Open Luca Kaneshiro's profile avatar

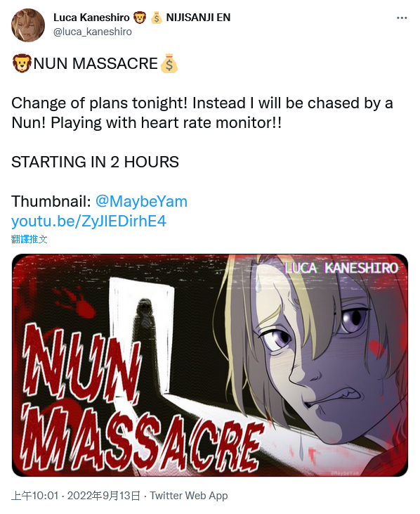(28, 25)
